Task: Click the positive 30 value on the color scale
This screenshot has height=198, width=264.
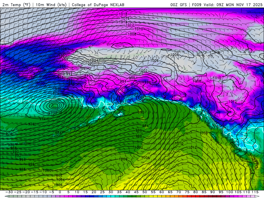Action: pyautogui.click(x=111, y=192)
